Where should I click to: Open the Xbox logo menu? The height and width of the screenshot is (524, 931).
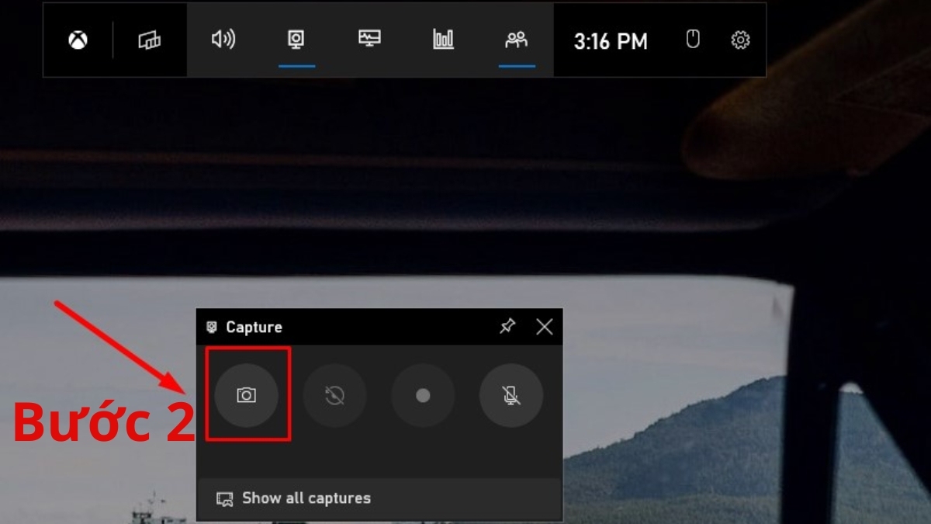coord(78,40)
